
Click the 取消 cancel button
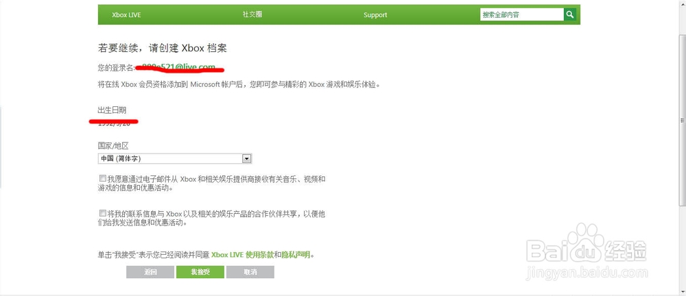coord(250,272)
